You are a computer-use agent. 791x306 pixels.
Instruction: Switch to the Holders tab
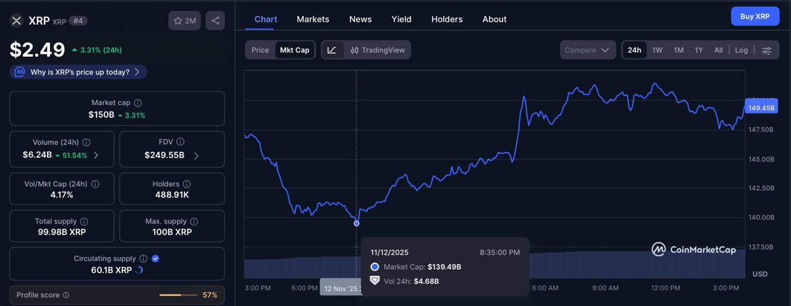(x=447, y=19)
